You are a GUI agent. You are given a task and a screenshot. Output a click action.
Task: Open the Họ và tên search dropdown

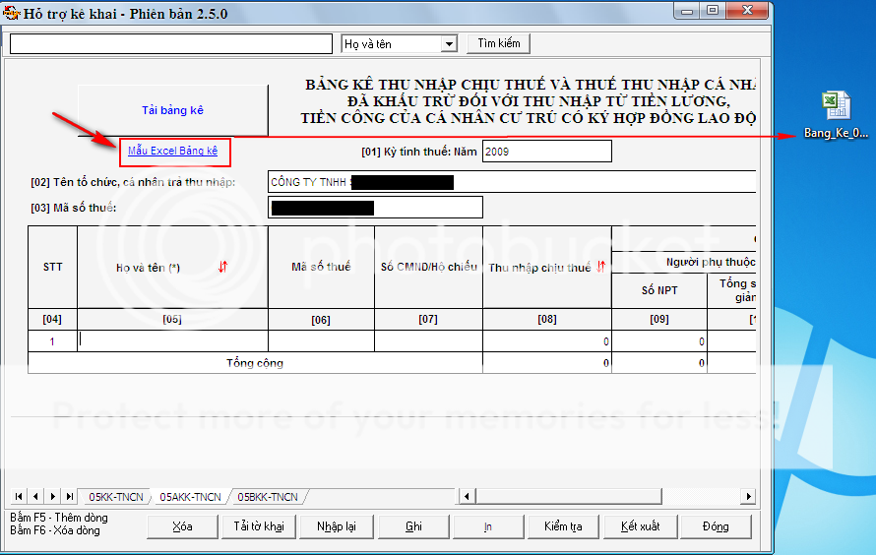point(450,44)
